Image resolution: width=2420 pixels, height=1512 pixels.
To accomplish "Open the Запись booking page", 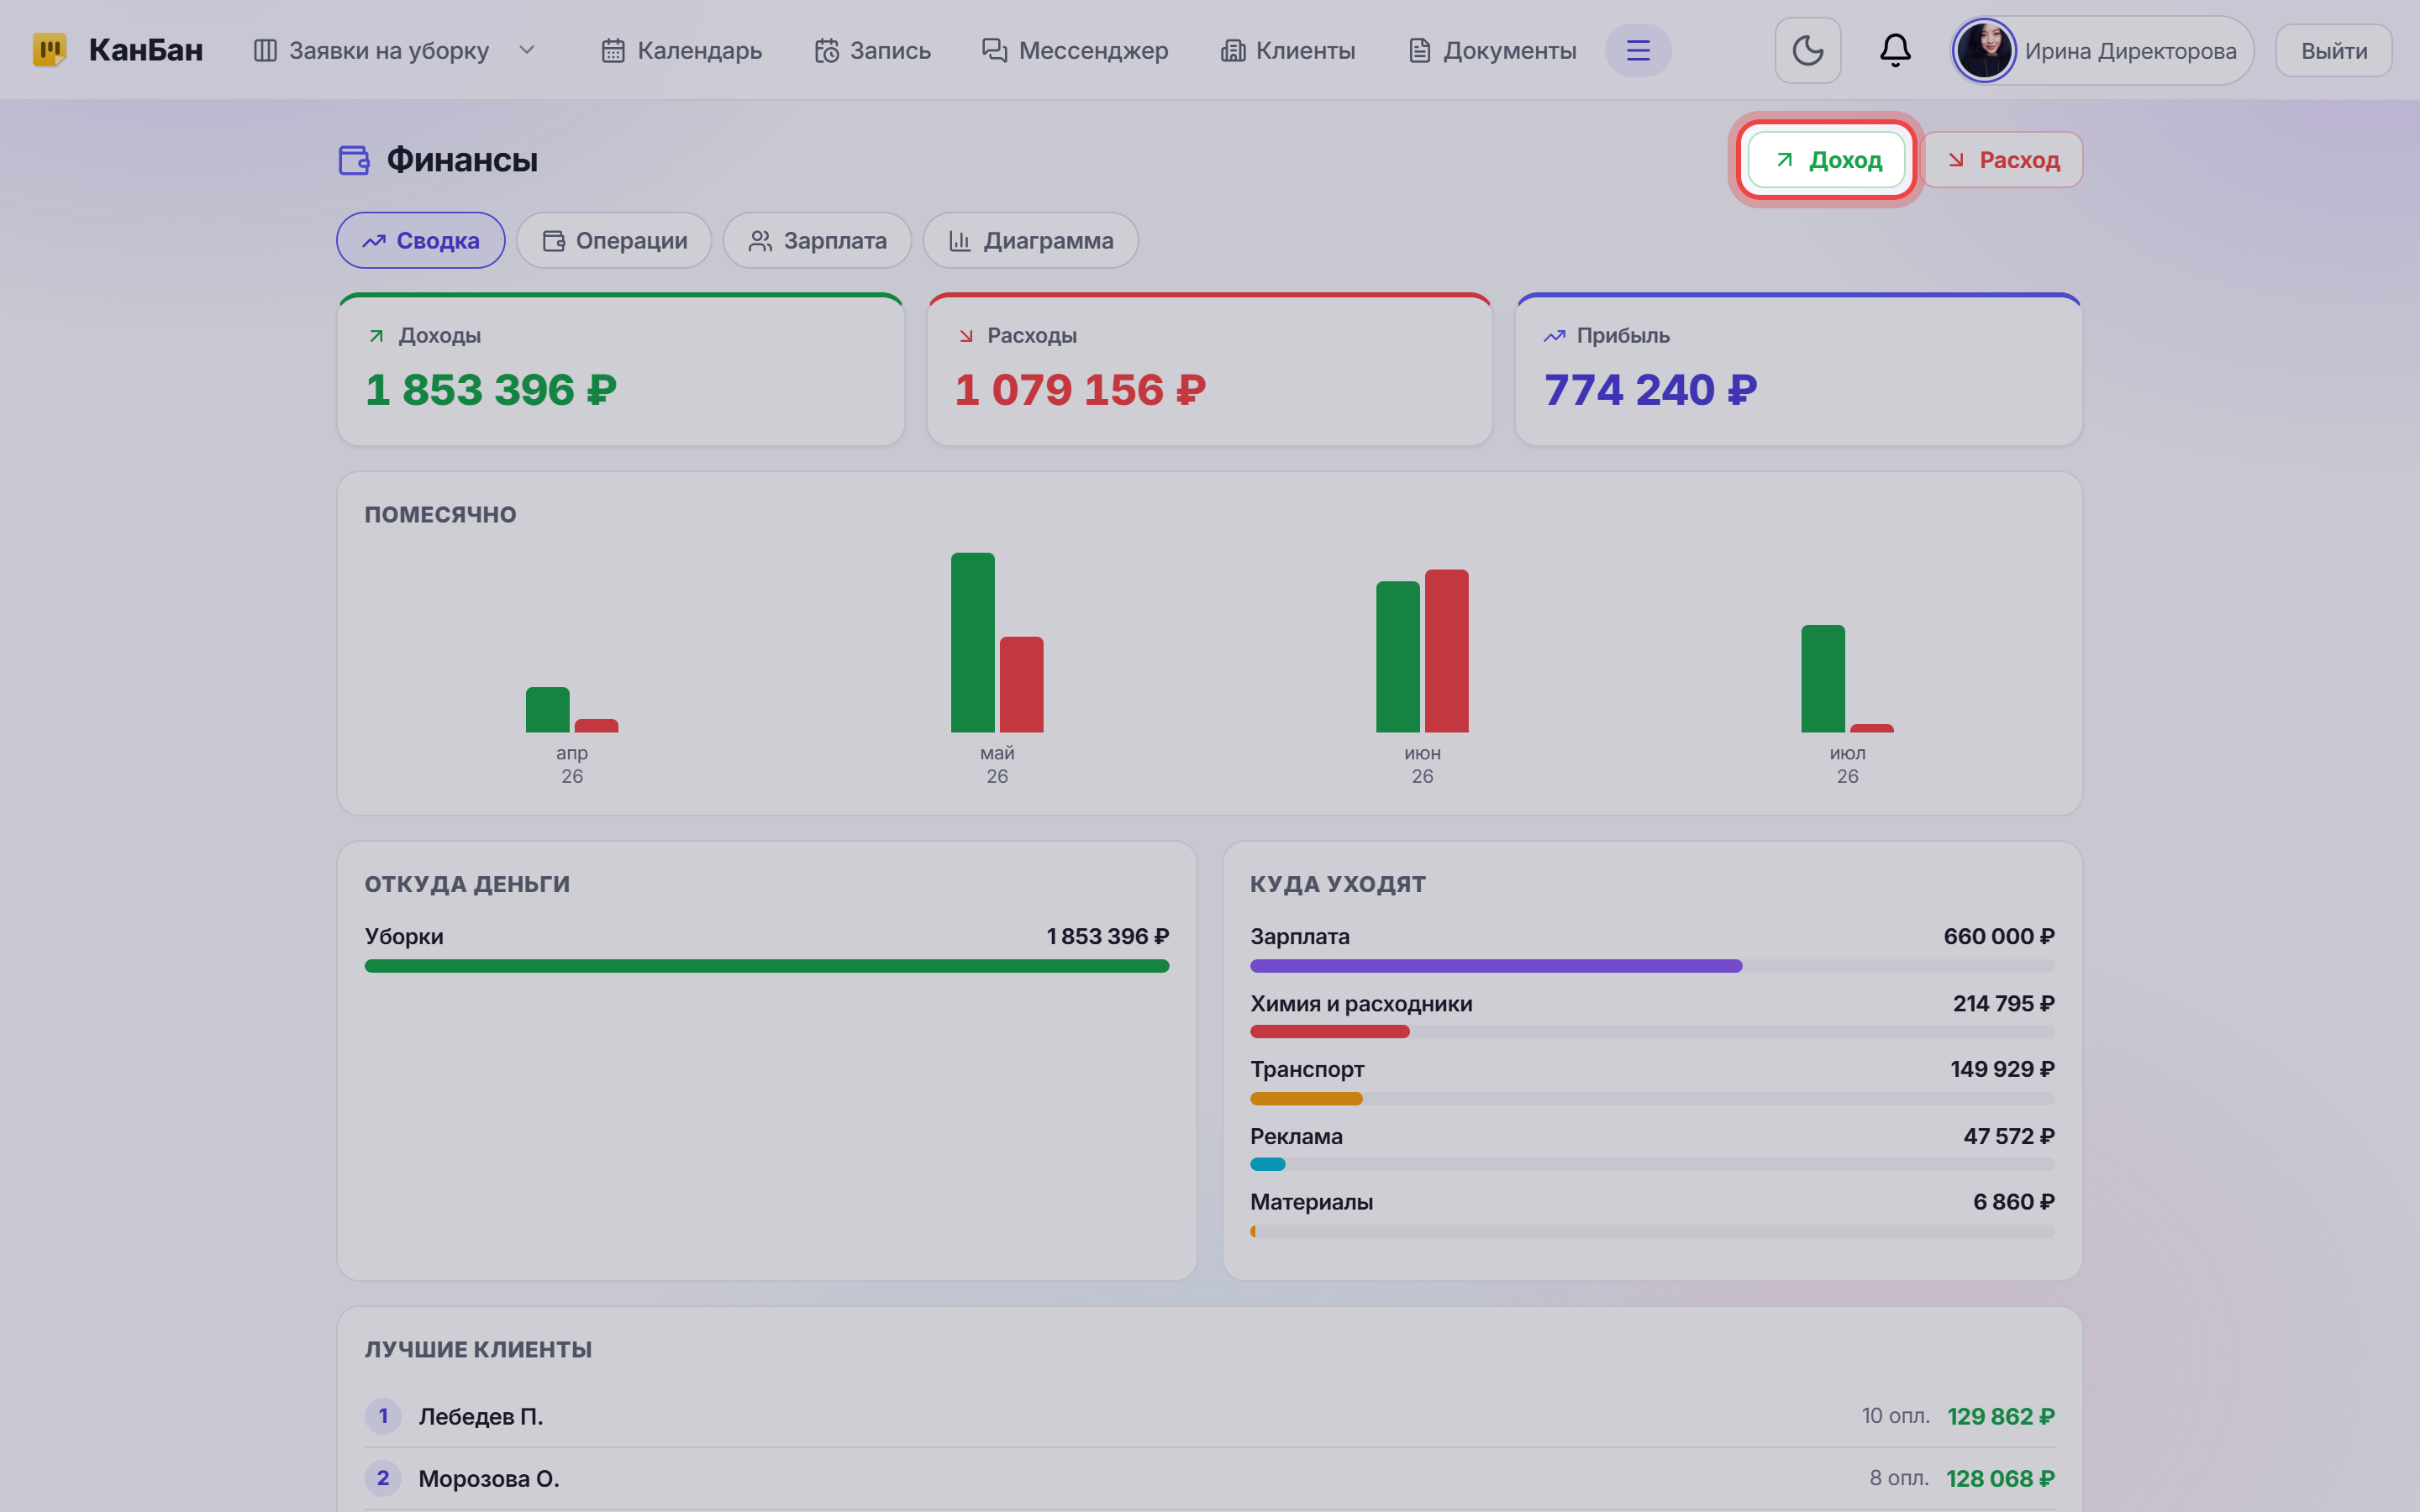I will (872, 50).
